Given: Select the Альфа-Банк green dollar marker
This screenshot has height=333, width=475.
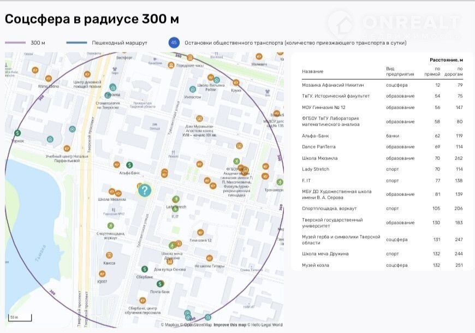Looking at the screenshot, I should [x=129, y=165].
